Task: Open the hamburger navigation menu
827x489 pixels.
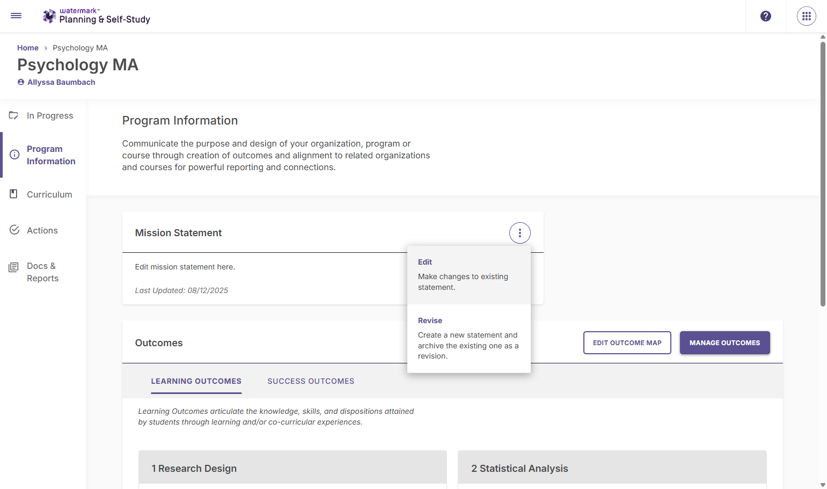Action: [x=16, y=16]
